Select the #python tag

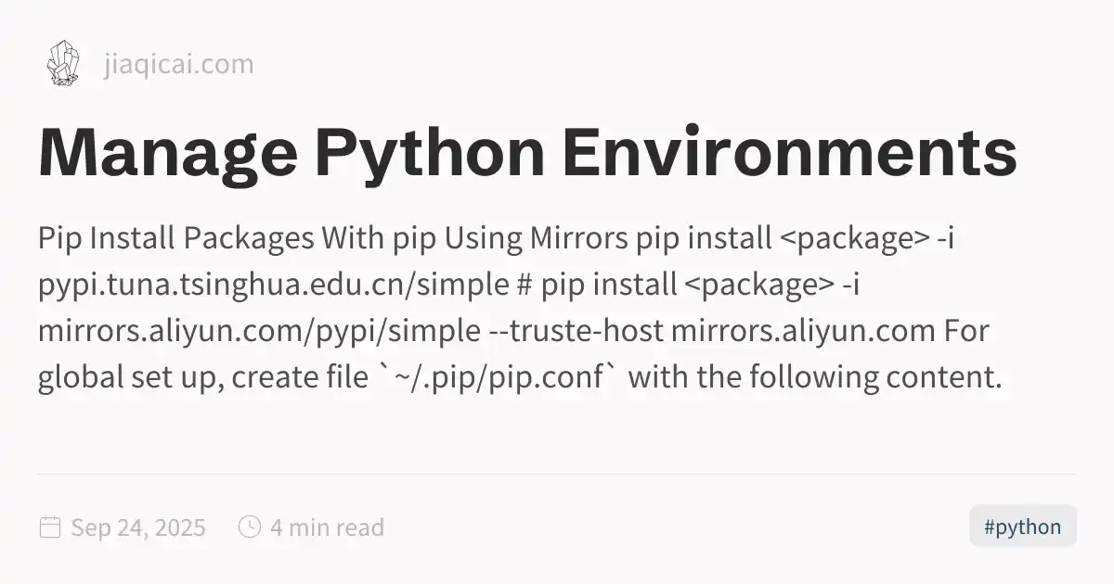(1022, 527)
